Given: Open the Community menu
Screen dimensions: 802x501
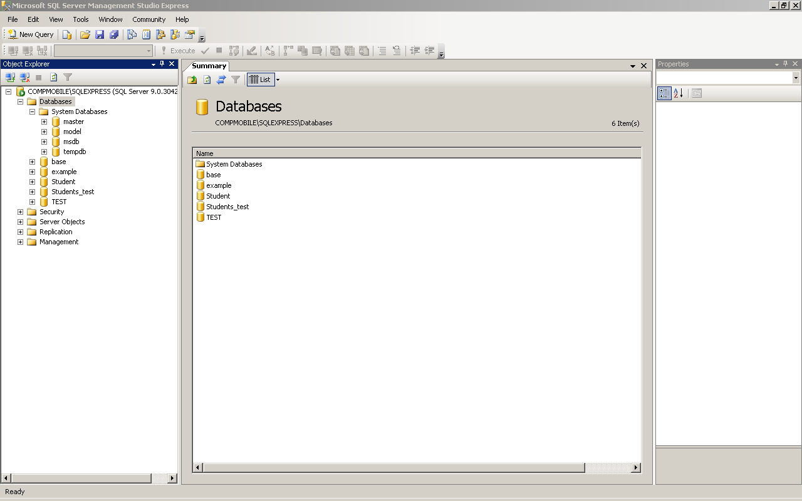Looking at the screenshot, I should pyautogui.click(x=149, y=19).
